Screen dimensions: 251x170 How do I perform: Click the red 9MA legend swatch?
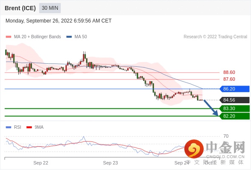[29, 127]
